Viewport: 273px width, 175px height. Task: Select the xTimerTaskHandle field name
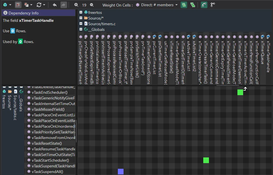(x=36, y=20)
